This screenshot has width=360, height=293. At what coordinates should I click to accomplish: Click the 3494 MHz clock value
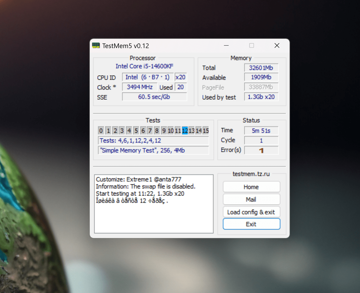[x=139, y=87]
